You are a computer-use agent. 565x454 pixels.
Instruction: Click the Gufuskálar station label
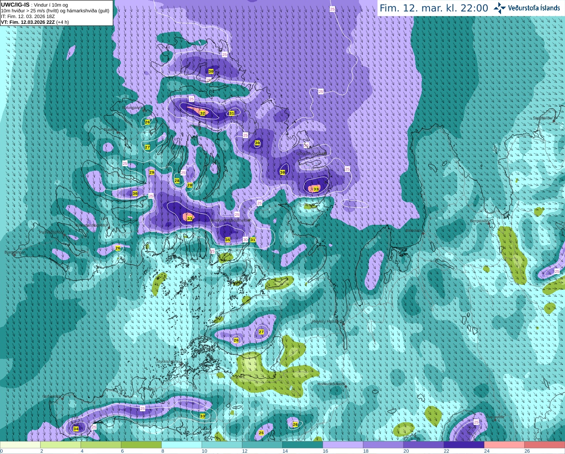coord(52,396)
